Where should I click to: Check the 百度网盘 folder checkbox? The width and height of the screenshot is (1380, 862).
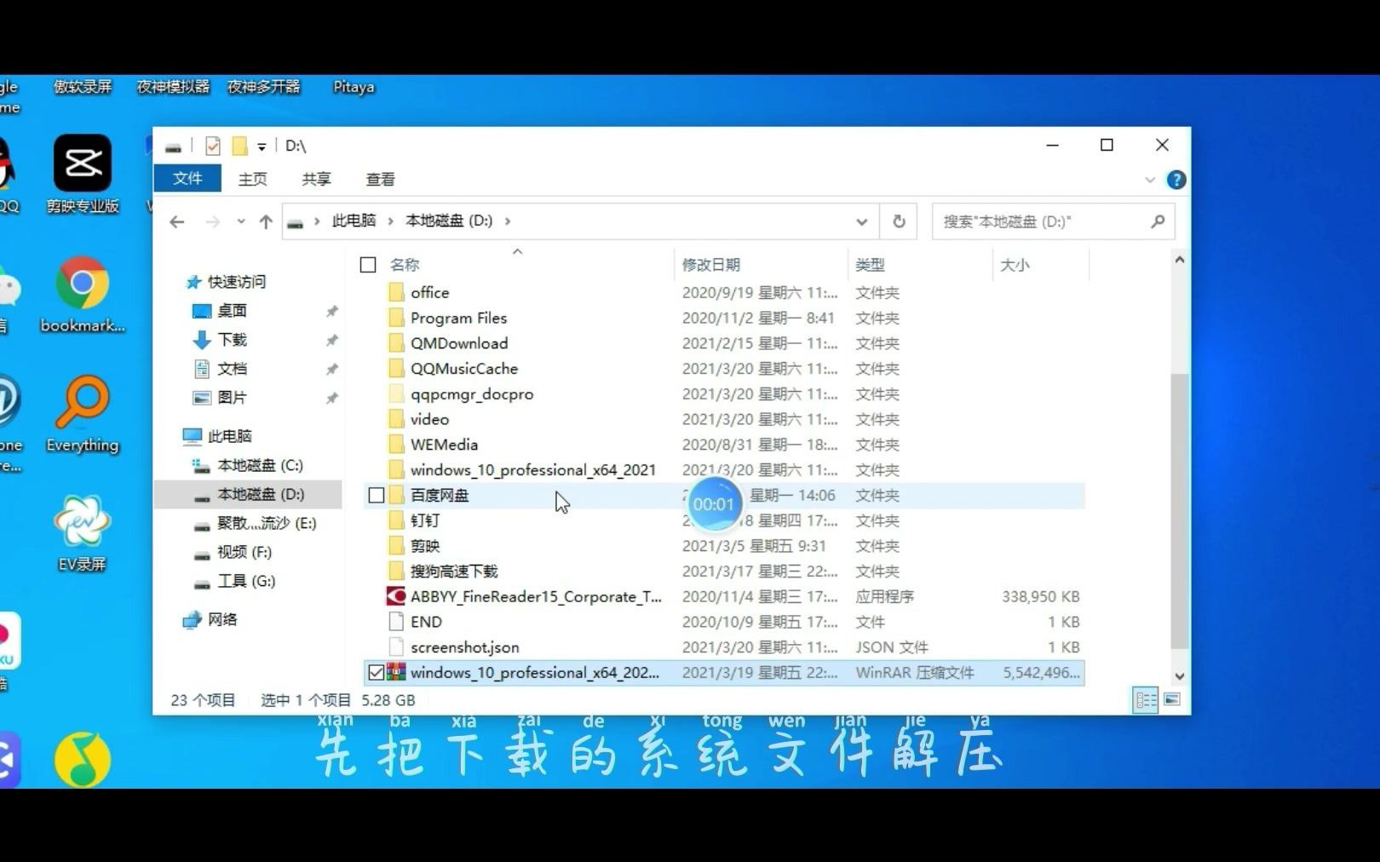[376, 495]
